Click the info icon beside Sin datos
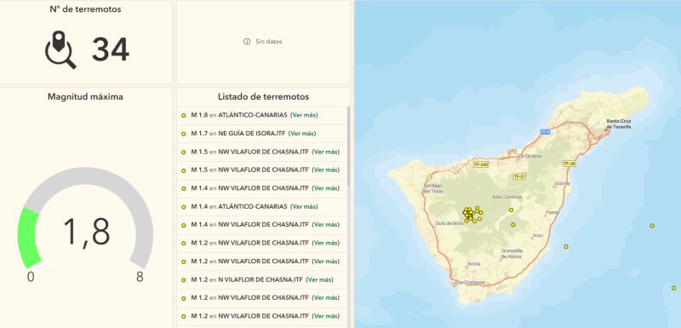This screenshot has width=681, height=328. click(x=247, y=42)
